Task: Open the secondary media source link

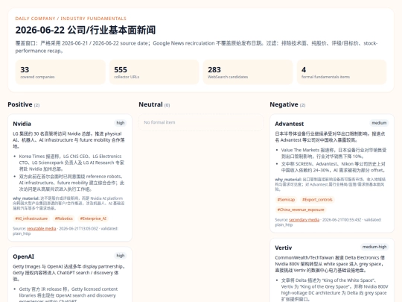Action: pyautogui.click(x=304, y=220)
